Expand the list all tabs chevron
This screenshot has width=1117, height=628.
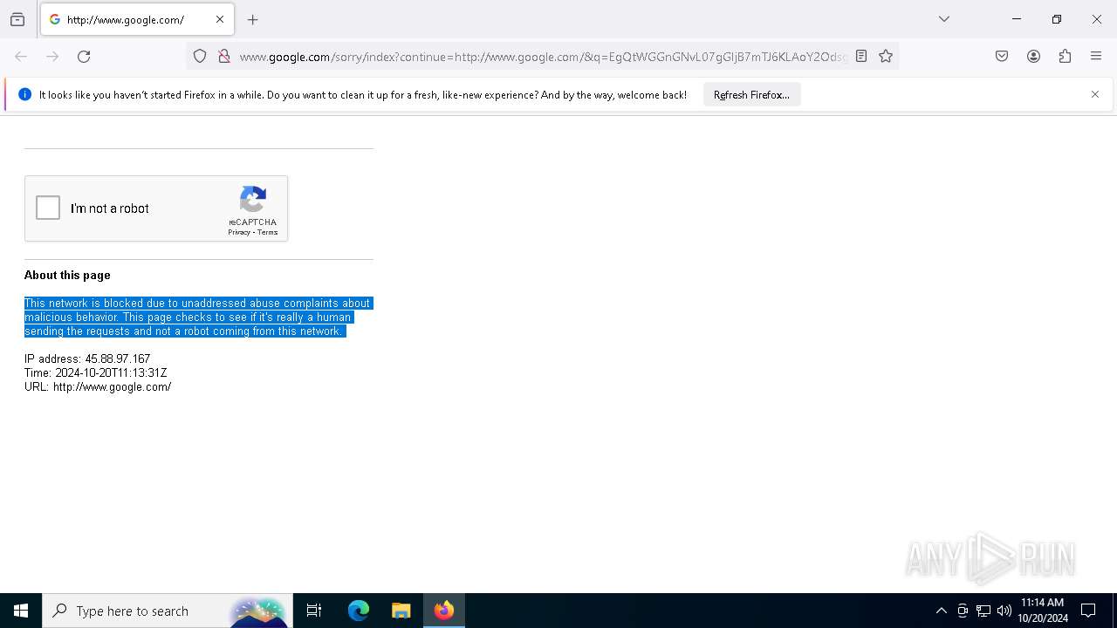944,19
